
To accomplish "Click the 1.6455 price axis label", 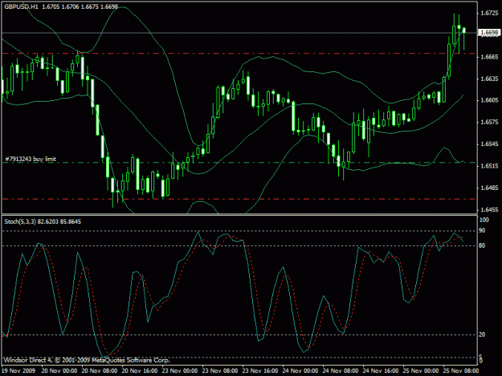I will point(489,210).
